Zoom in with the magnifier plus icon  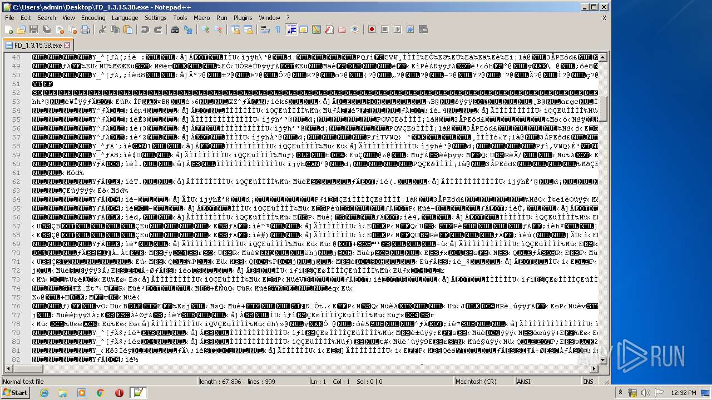point(205,29)
